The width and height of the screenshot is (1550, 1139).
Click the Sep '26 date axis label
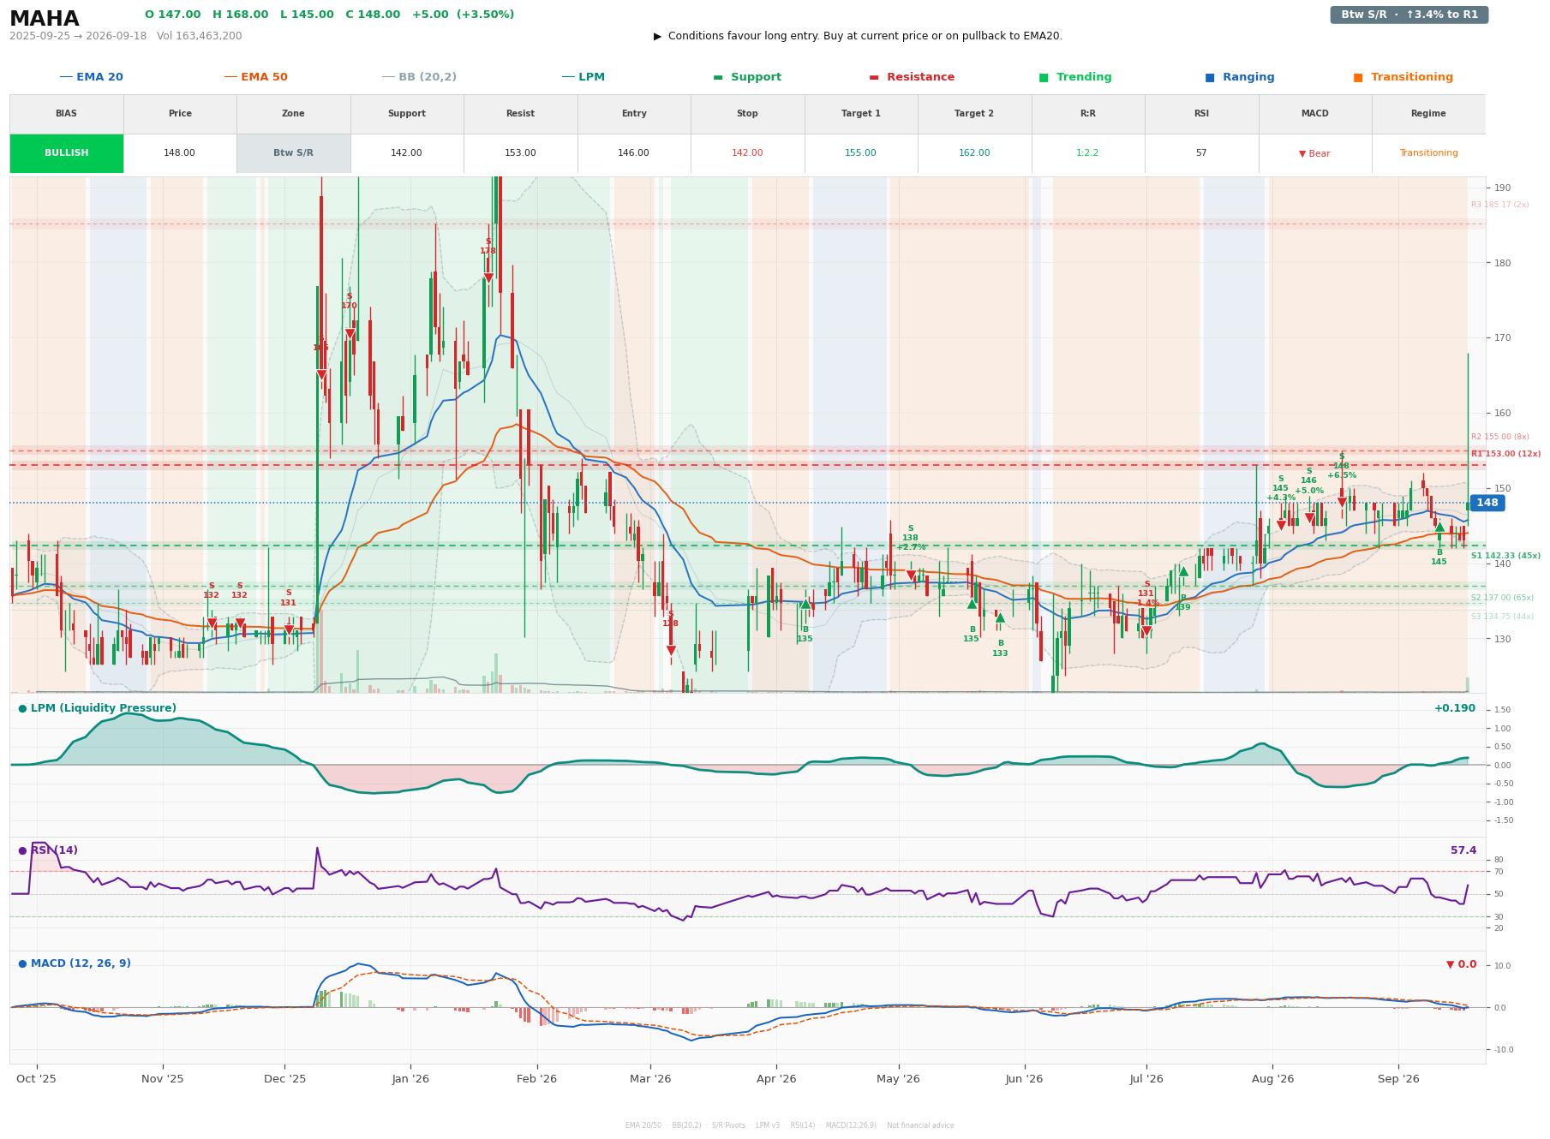pyautogui.click(x=1398, y=1079)
